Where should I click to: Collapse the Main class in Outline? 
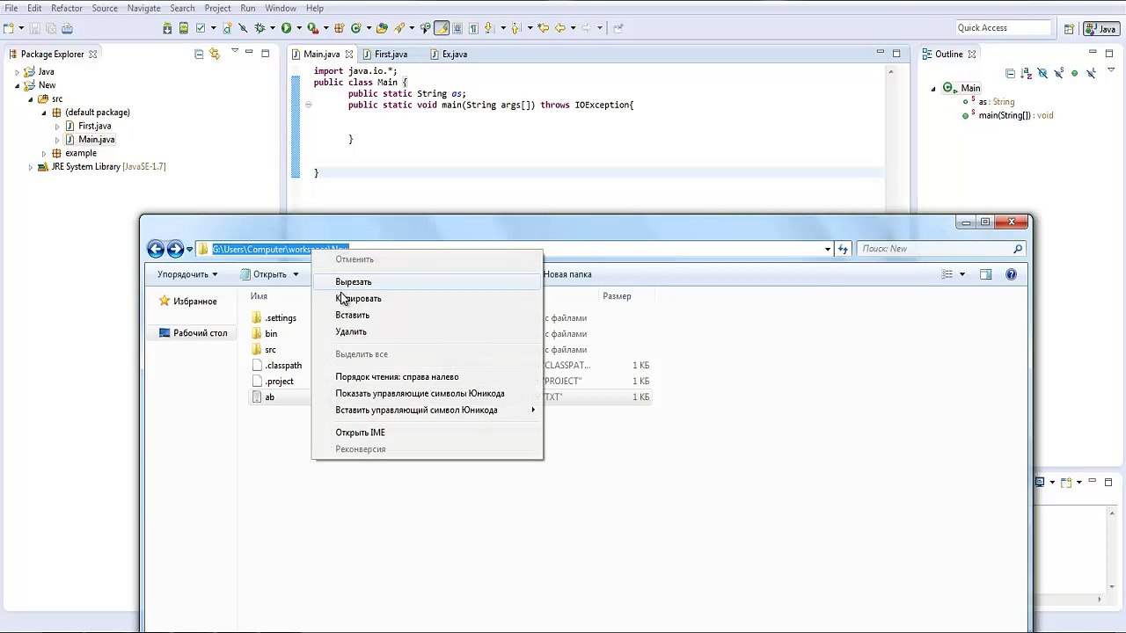point(934,89)
